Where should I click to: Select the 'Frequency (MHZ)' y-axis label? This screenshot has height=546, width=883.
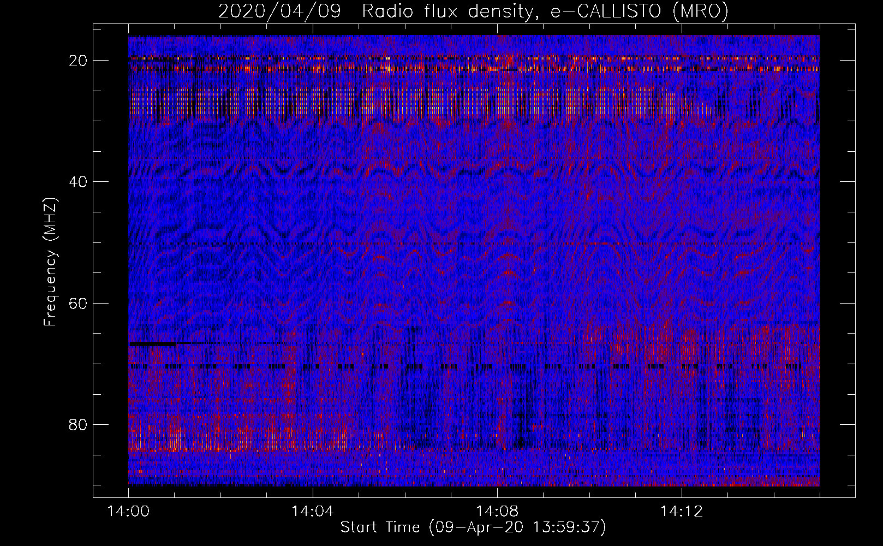pos(50,262)
